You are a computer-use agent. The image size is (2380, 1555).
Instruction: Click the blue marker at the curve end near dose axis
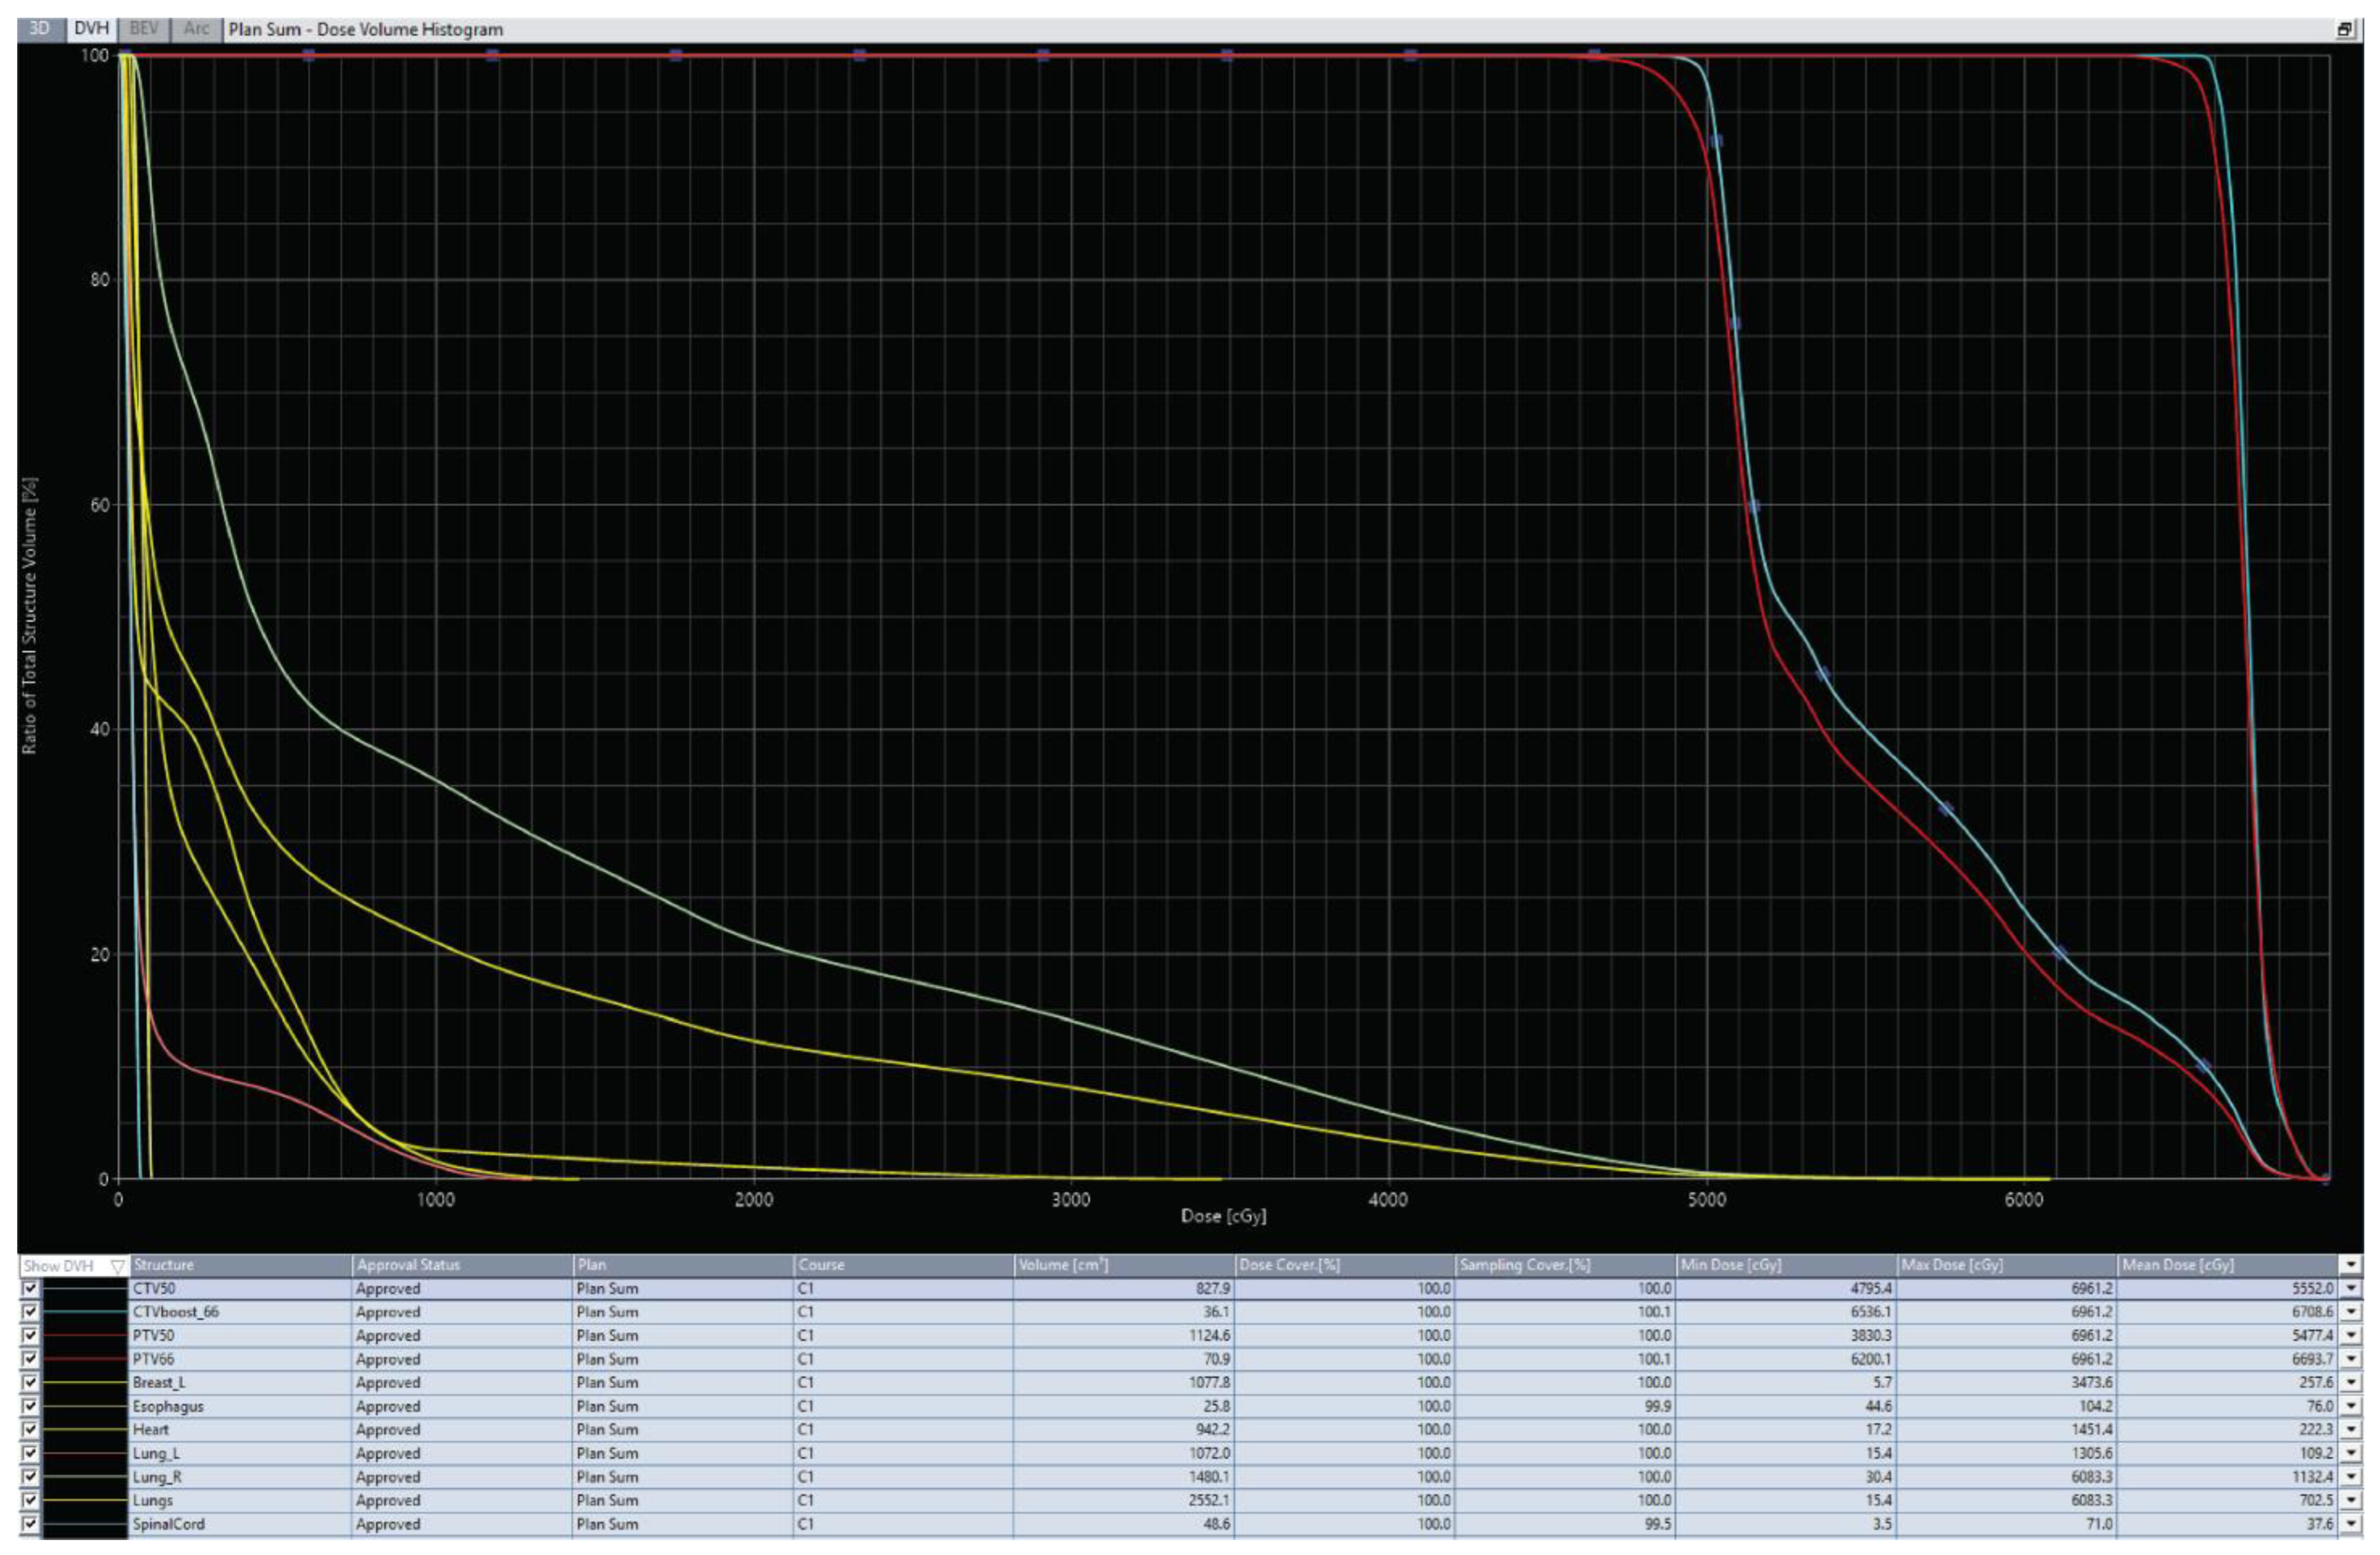click(x=2325, y=1178)
